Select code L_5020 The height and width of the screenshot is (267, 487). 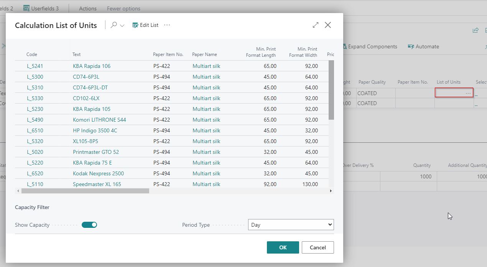pyautogui.click(x=35, y=152)
